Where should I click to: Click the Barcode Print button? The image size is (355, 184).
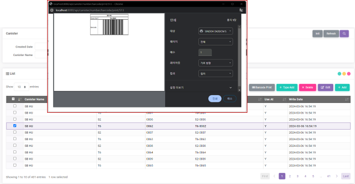click(262, 88)
